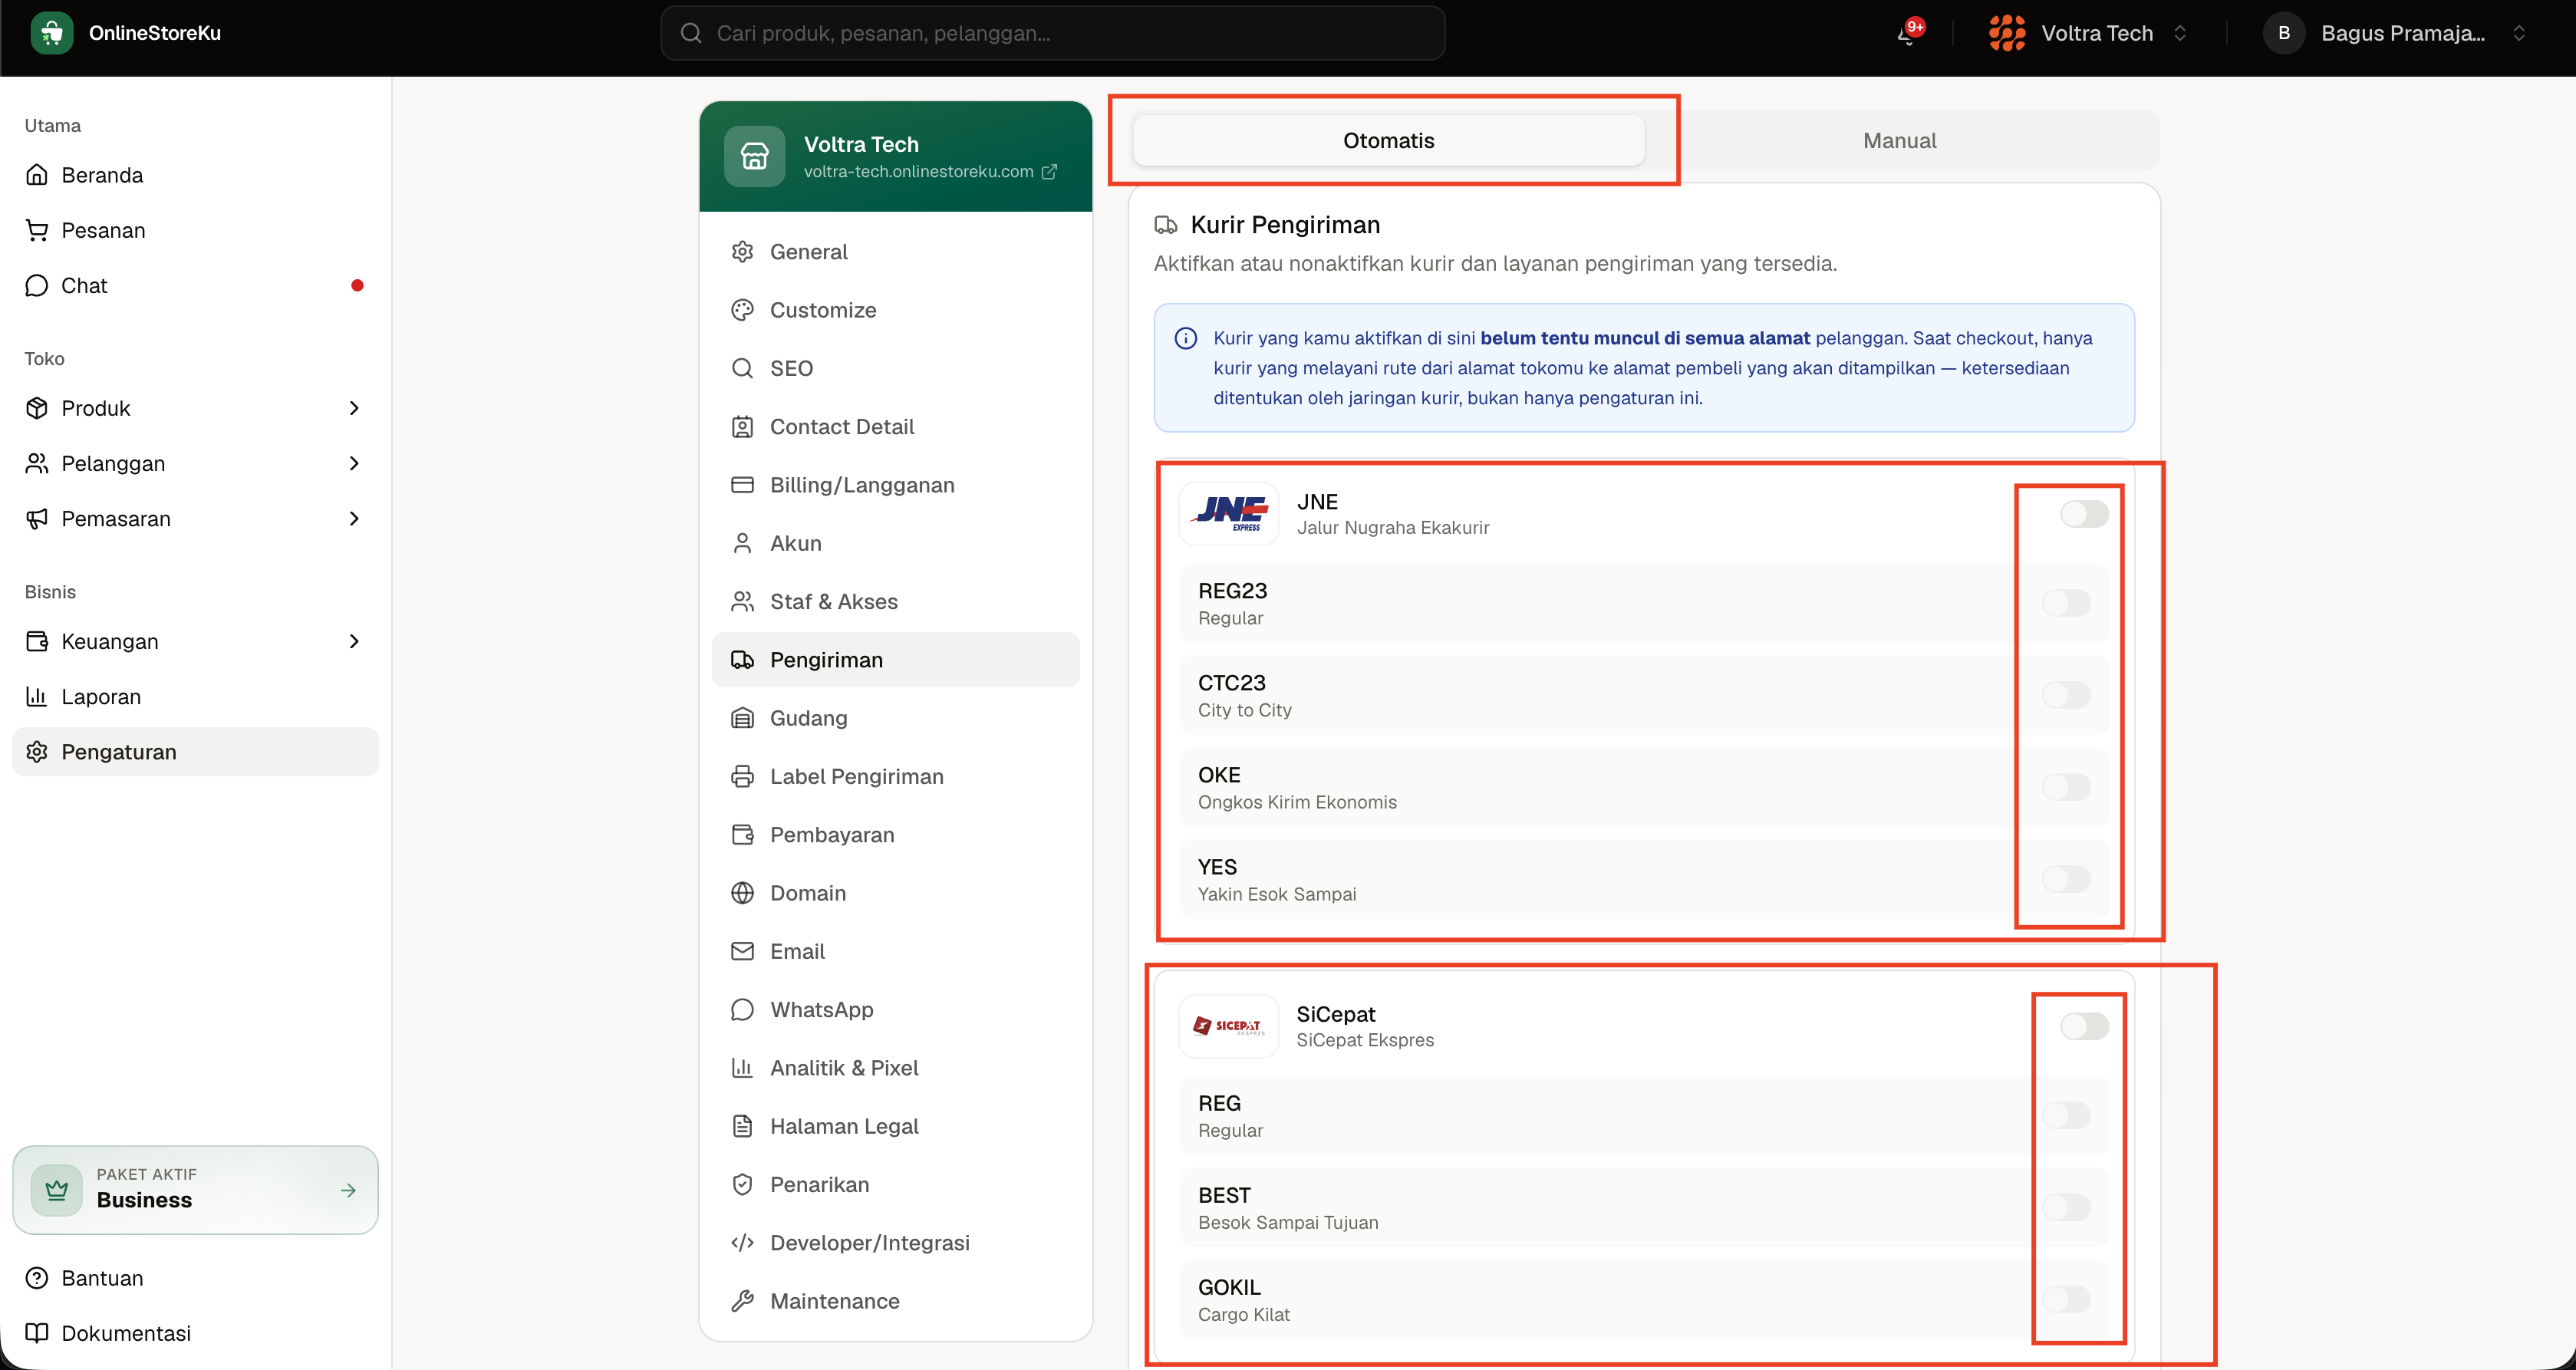Click the Maintenance wrench icon
Image resolution: width=2576 pixels, height=1370 pixels.
pos(742,1301)
